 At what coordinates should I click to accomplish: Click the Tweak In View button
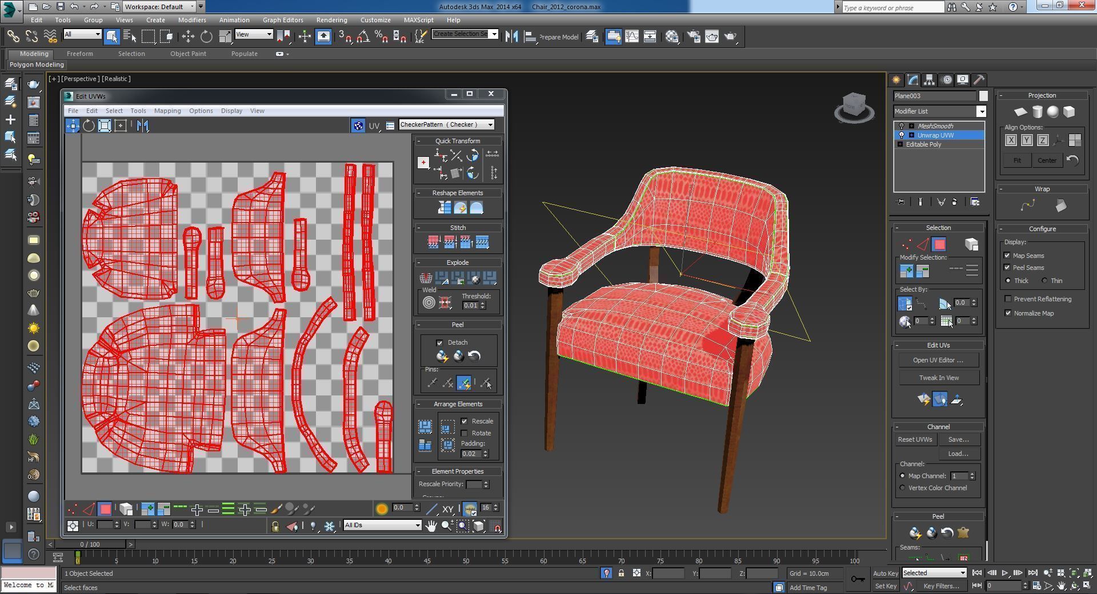tap(938, 378)
